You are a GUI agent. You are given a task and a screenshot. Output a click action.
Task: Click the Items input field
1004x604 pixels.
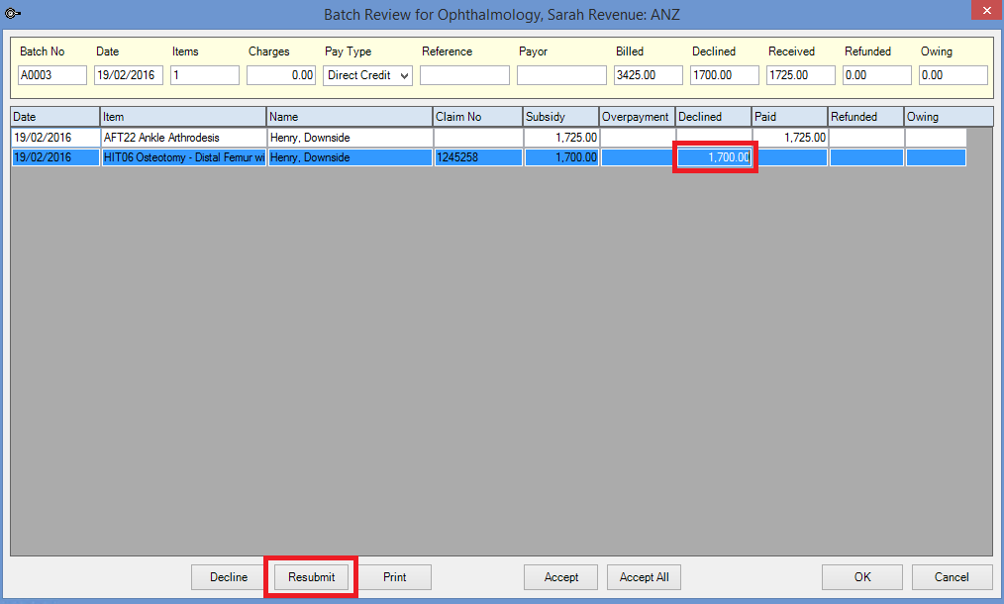tap(205, 75)
